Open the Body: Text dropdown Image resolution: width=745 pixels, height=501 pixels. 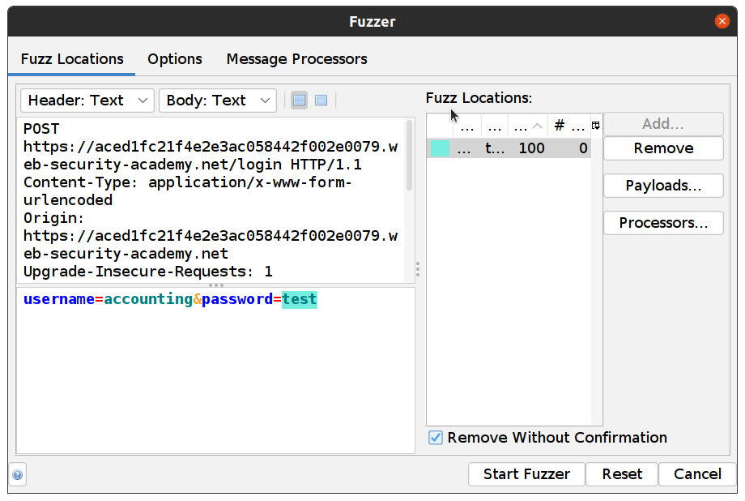217,101
